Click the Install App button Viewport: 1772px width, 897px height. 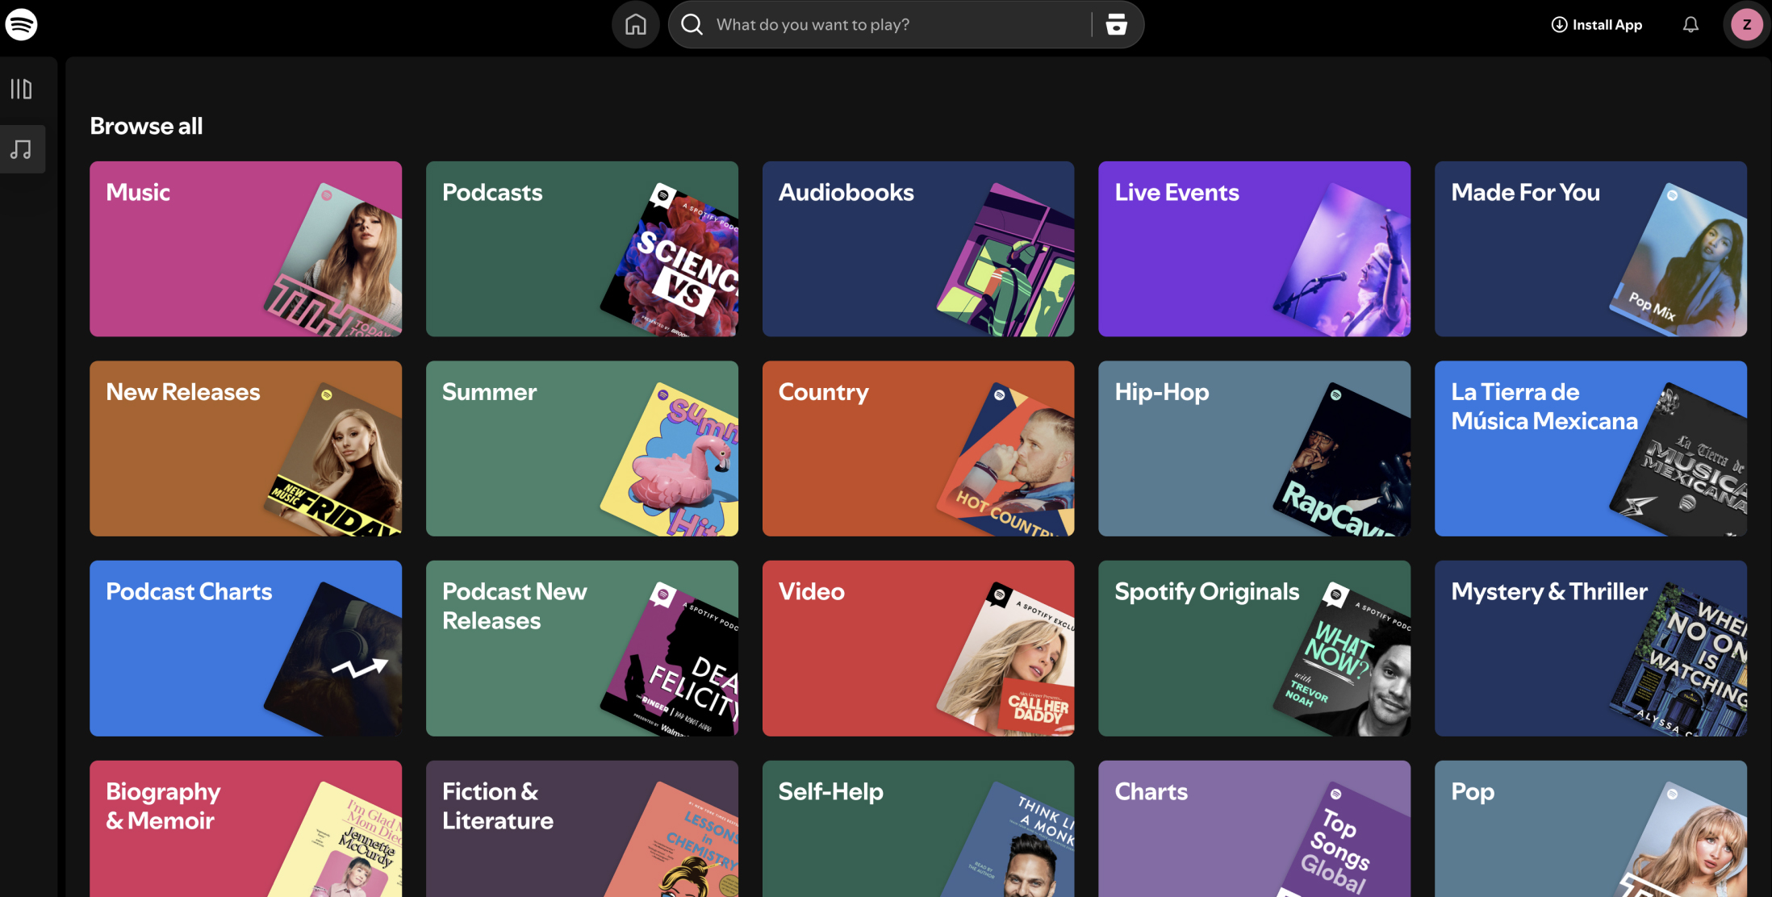tap(1597, 25)
